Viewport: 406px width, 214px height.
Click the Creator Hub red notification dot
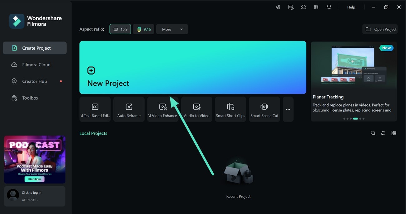point(61,81)
